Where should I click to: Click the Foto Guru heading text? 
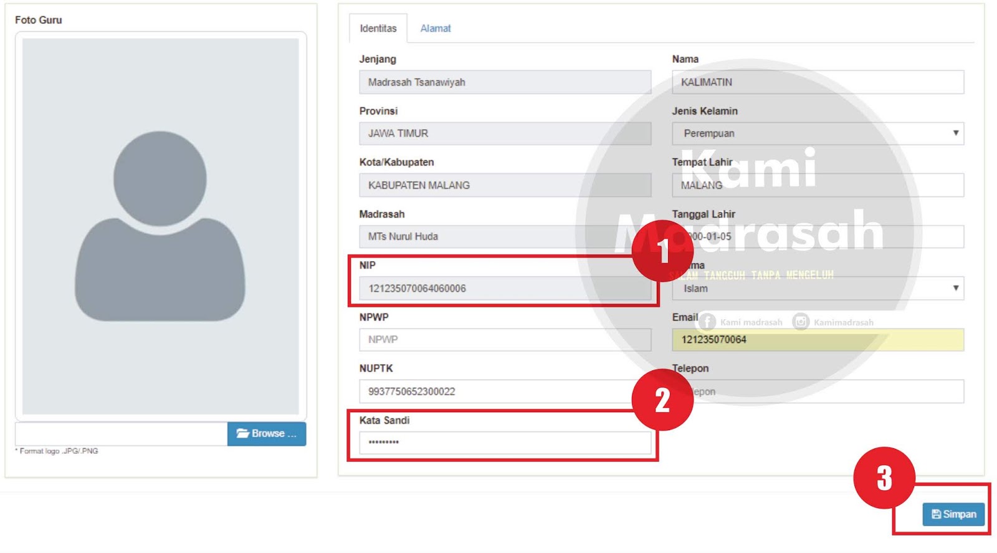click(39, 20)
